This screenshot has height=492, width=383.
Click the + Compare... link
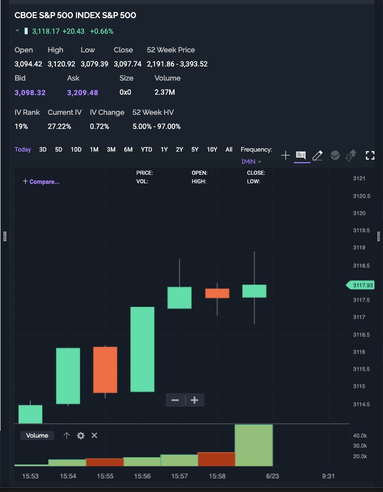coord(41,182)
